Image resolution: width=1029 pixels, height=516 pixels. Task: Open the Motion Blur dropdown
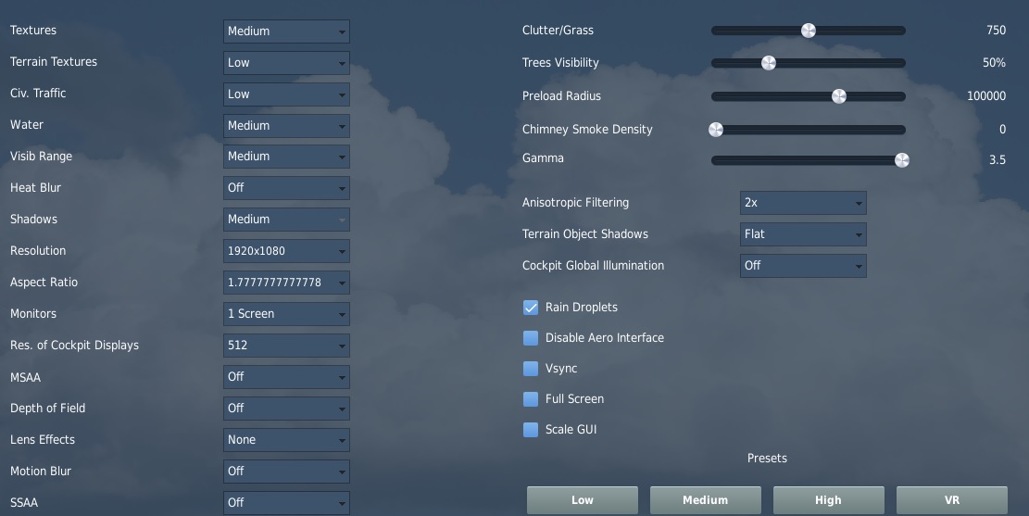click(x=286, y=472)
